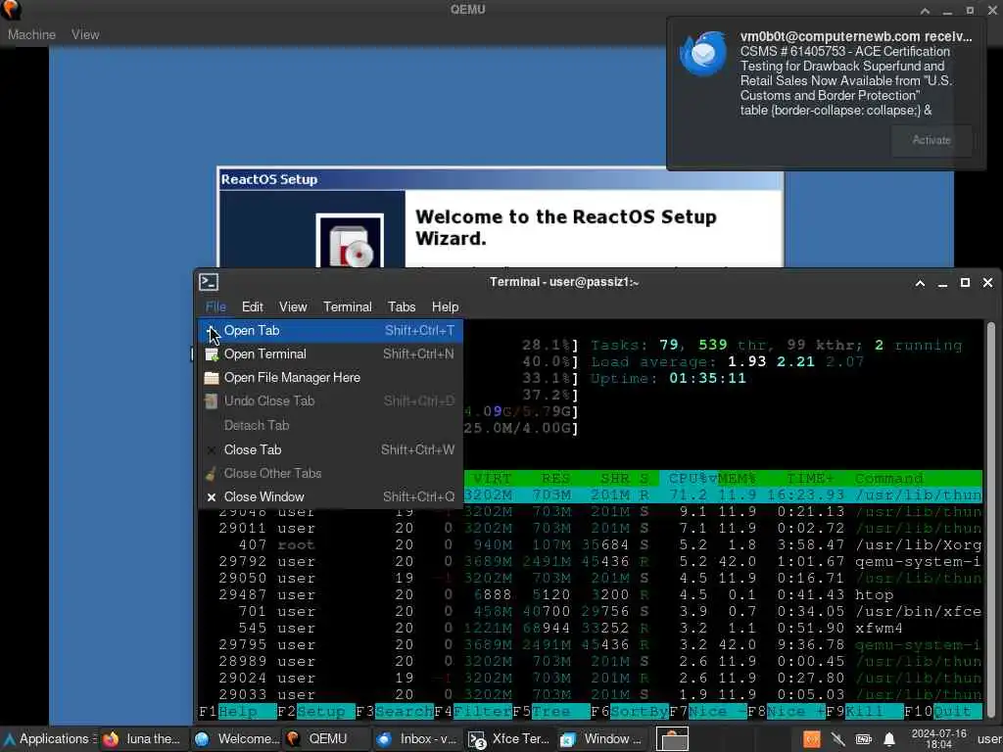Image resolution: width=1003 pixels, height=752 pixels.
Task: Click Command column header in htop
Action: point(889,478)
